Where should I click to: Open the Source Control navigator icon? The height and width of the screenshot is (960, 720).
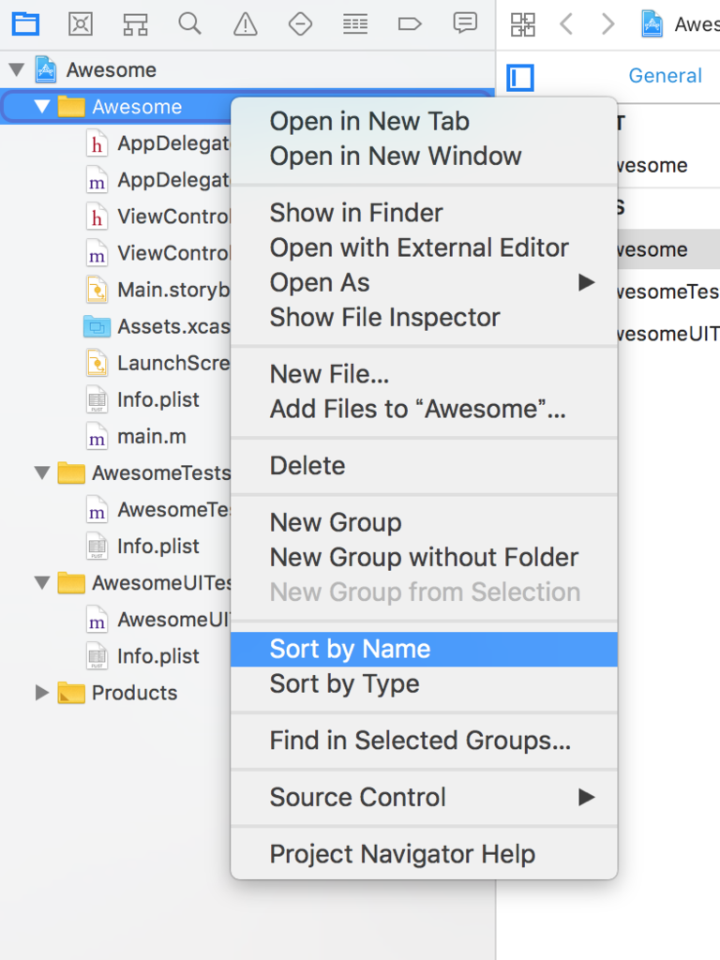pos(81,23)
